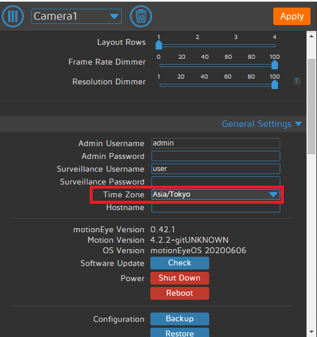Click the vertical scrollbar thumb
Screen dimensions: 317x337
coord(311,107)
